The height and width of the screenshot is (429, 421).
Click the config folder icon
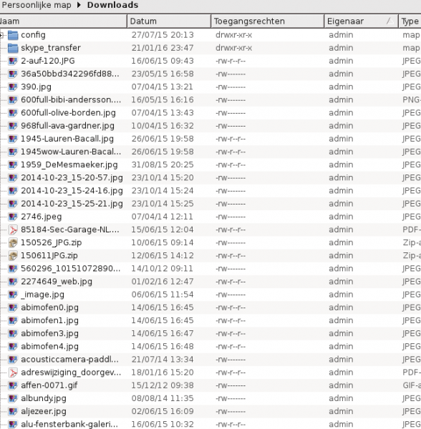[x=13, y=35]
